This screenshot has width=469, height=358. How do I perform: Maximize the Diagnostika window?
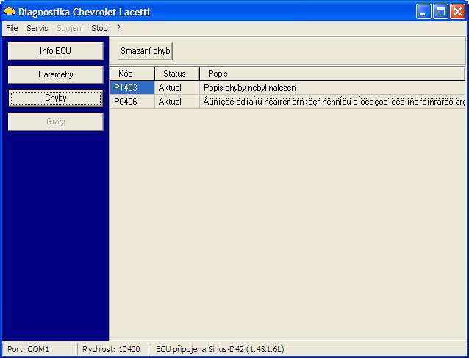(440, 12)
